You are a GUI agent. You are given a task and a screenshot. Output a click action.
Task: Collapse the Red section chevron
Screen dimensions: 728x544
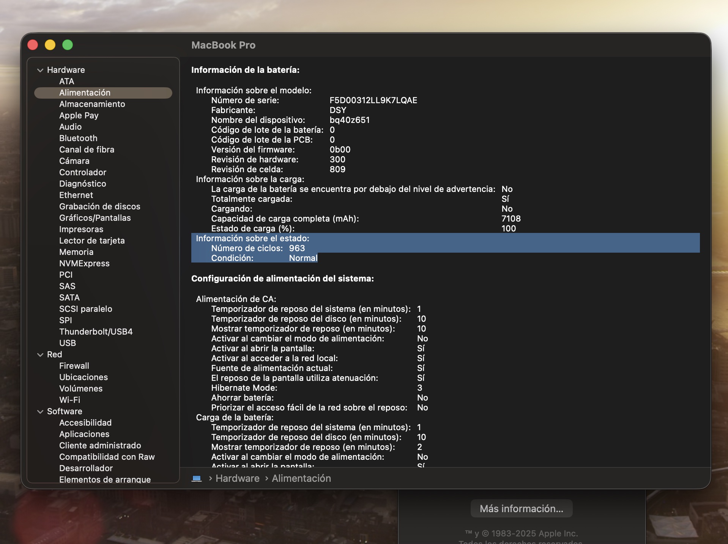[40, 355]
